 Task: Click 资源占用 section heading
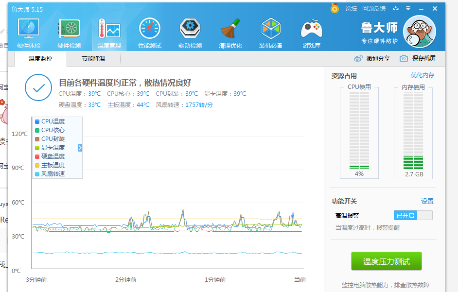344,76
